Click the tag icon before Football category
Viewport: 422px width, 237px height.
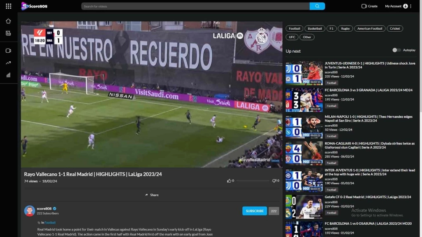39,223
